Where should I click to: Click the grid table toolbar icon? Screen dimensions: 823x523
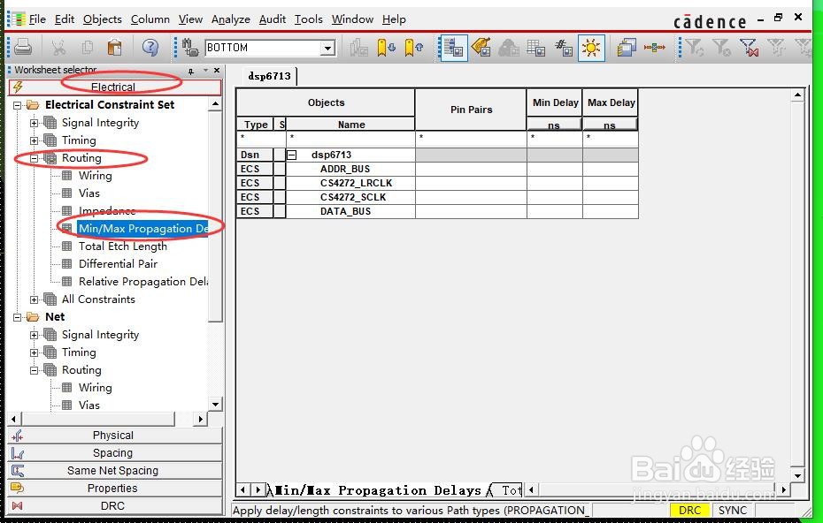(536, 48)
